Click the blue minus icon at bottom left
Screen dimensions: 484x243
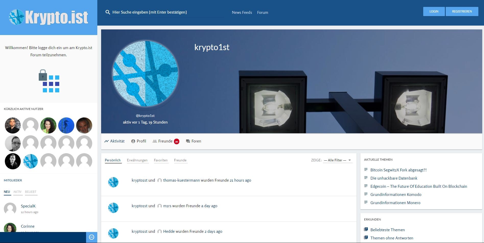(x=91, y=237)
